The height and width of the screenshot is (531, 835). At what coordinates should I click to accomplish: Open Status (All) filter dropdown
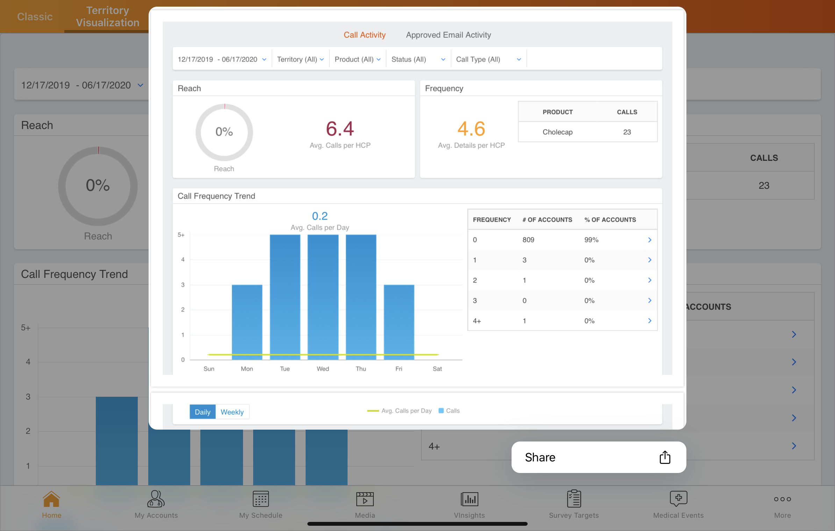tap(418, 59)
